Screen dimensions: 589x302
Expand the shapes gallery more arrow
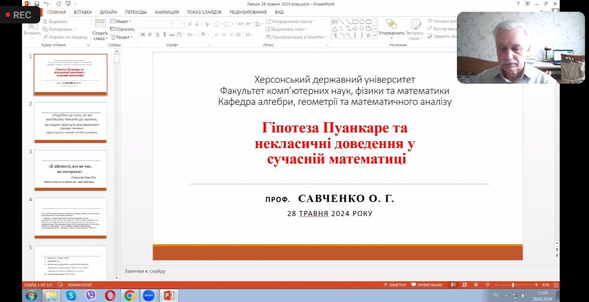[x=375, y=35]
